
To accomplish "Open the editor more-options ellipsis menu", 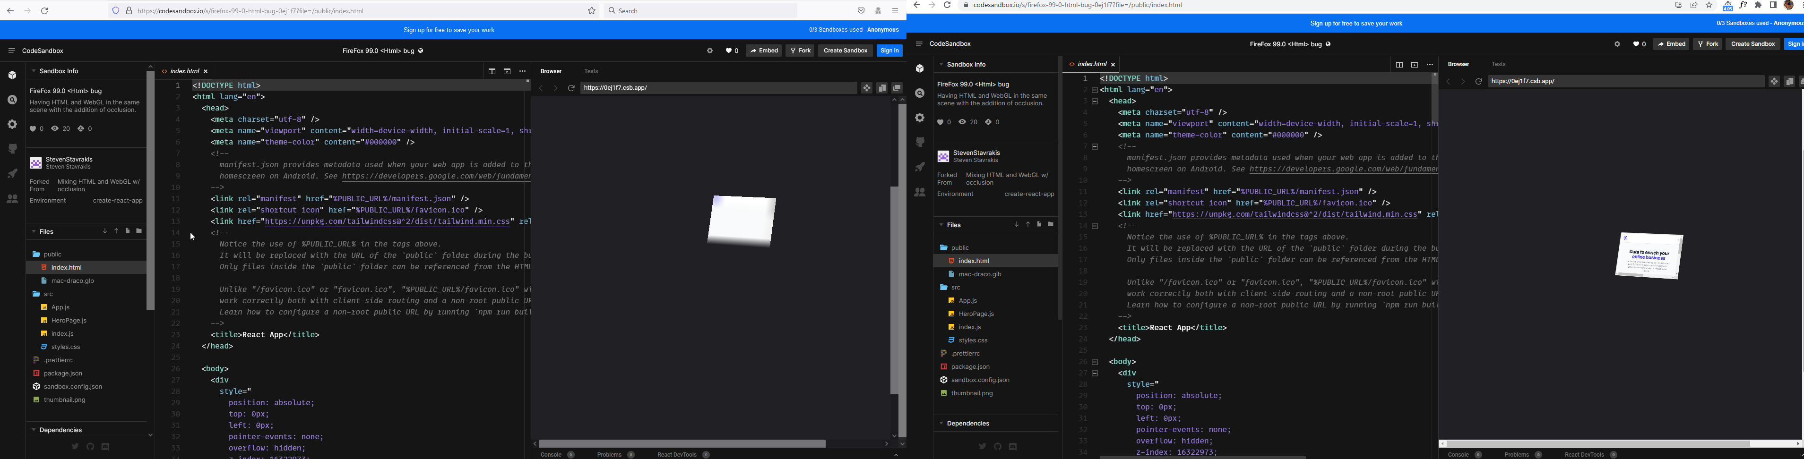I will point(522,71).
